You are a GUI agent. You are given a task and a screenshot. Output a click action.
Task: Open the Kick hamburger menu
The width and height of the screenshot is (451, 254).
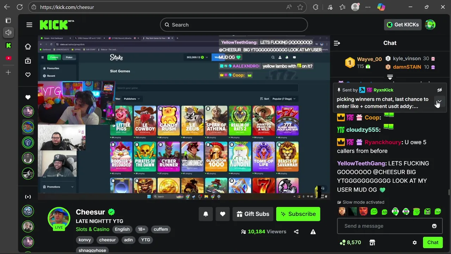pyautogui.click(x=29, y=25)
